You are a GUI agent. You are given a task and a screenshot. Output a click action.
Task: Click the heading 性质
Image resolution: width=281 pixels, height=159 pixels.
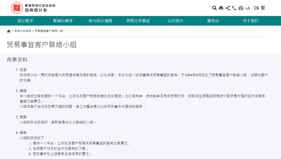pyautogui.click(x=23, y=117)
